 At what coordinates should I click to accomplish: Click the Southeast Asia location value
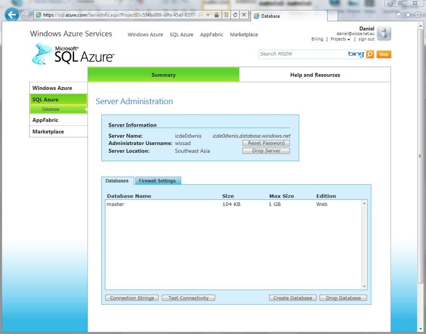pyautogui.click(x=192, y=151)
